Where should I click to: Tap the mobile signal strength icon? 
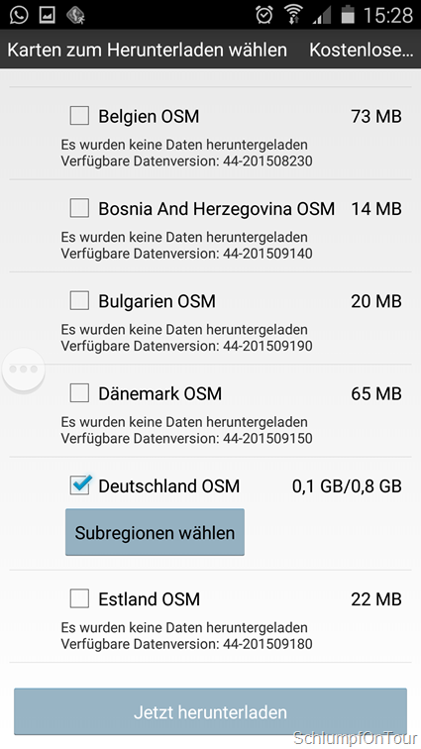(x=322, y=16)
